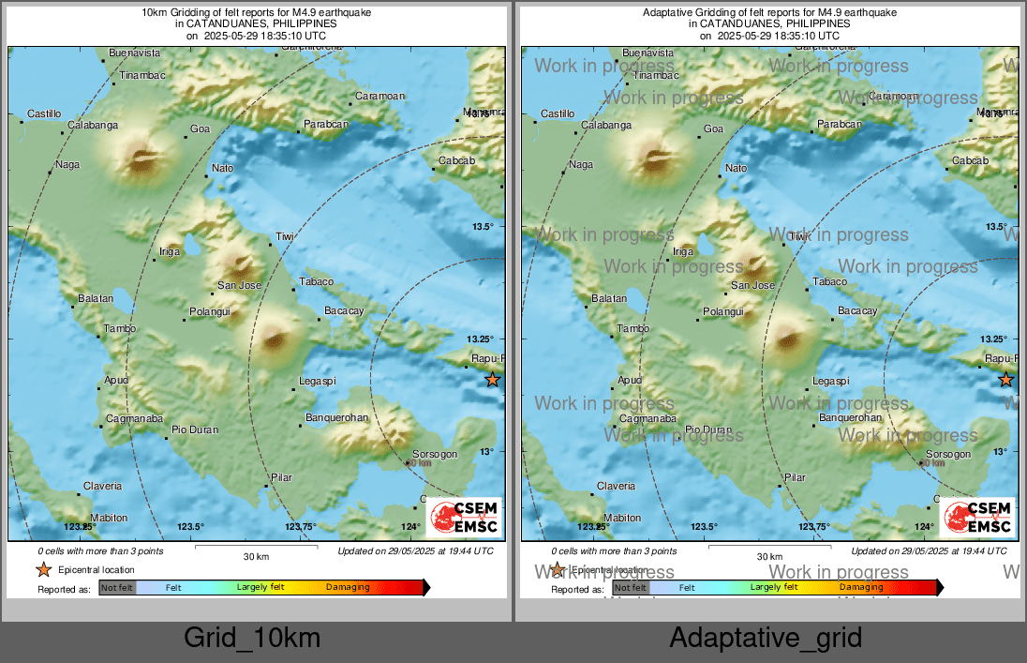The image size is (1027, 663).
Task: Pick the Felt segment in the Grid_10km legend
Action: click(173, 588)
